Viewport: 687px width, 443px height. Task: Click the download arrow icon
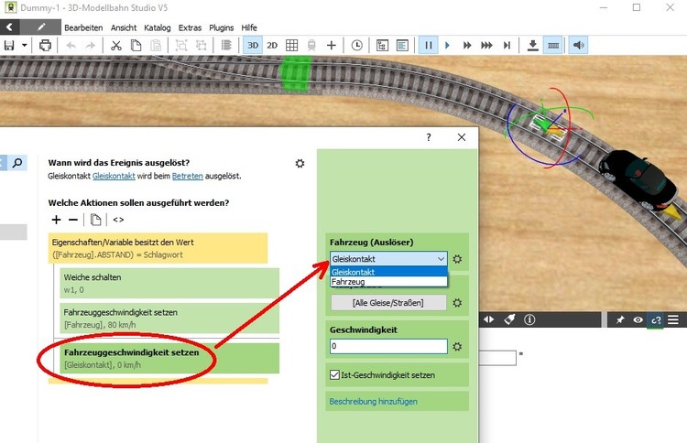(x=533, y=45)
